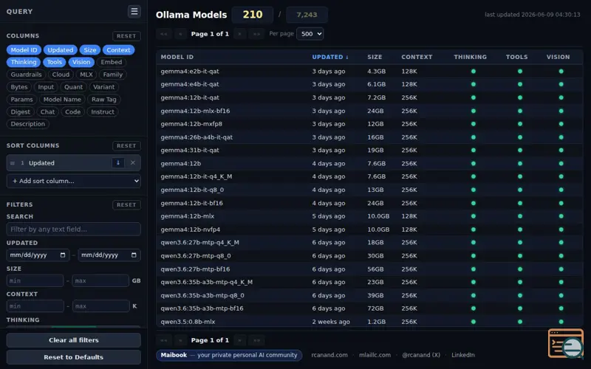Open calendar picker for Updated start date
Image resolution: width=591 pixels, height=369 pixels.
[63, 255]
